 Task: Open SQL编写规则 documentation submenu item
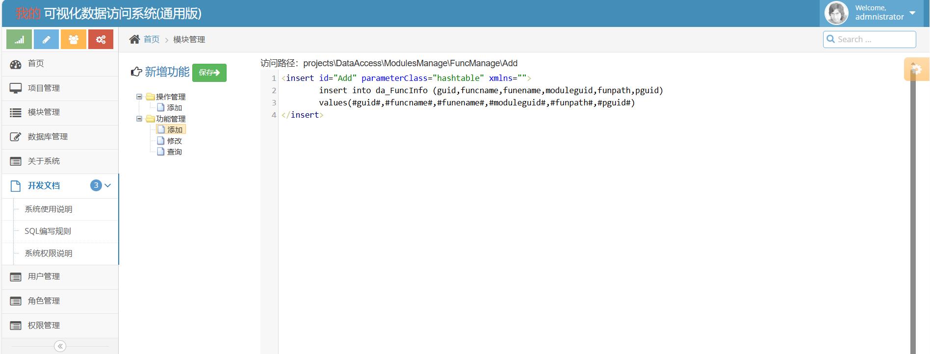tap(48, 231)
